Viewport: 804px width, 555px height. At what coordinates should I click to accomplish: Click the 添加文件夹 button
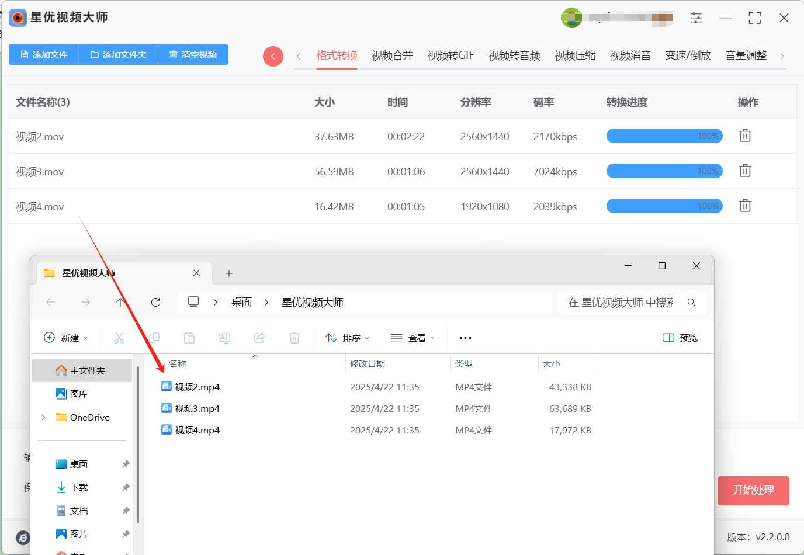pos(119,54)
